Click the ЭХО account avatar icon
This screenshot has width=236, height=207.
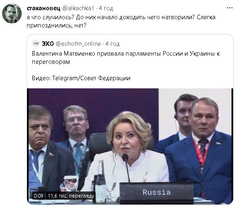(36, 44)
